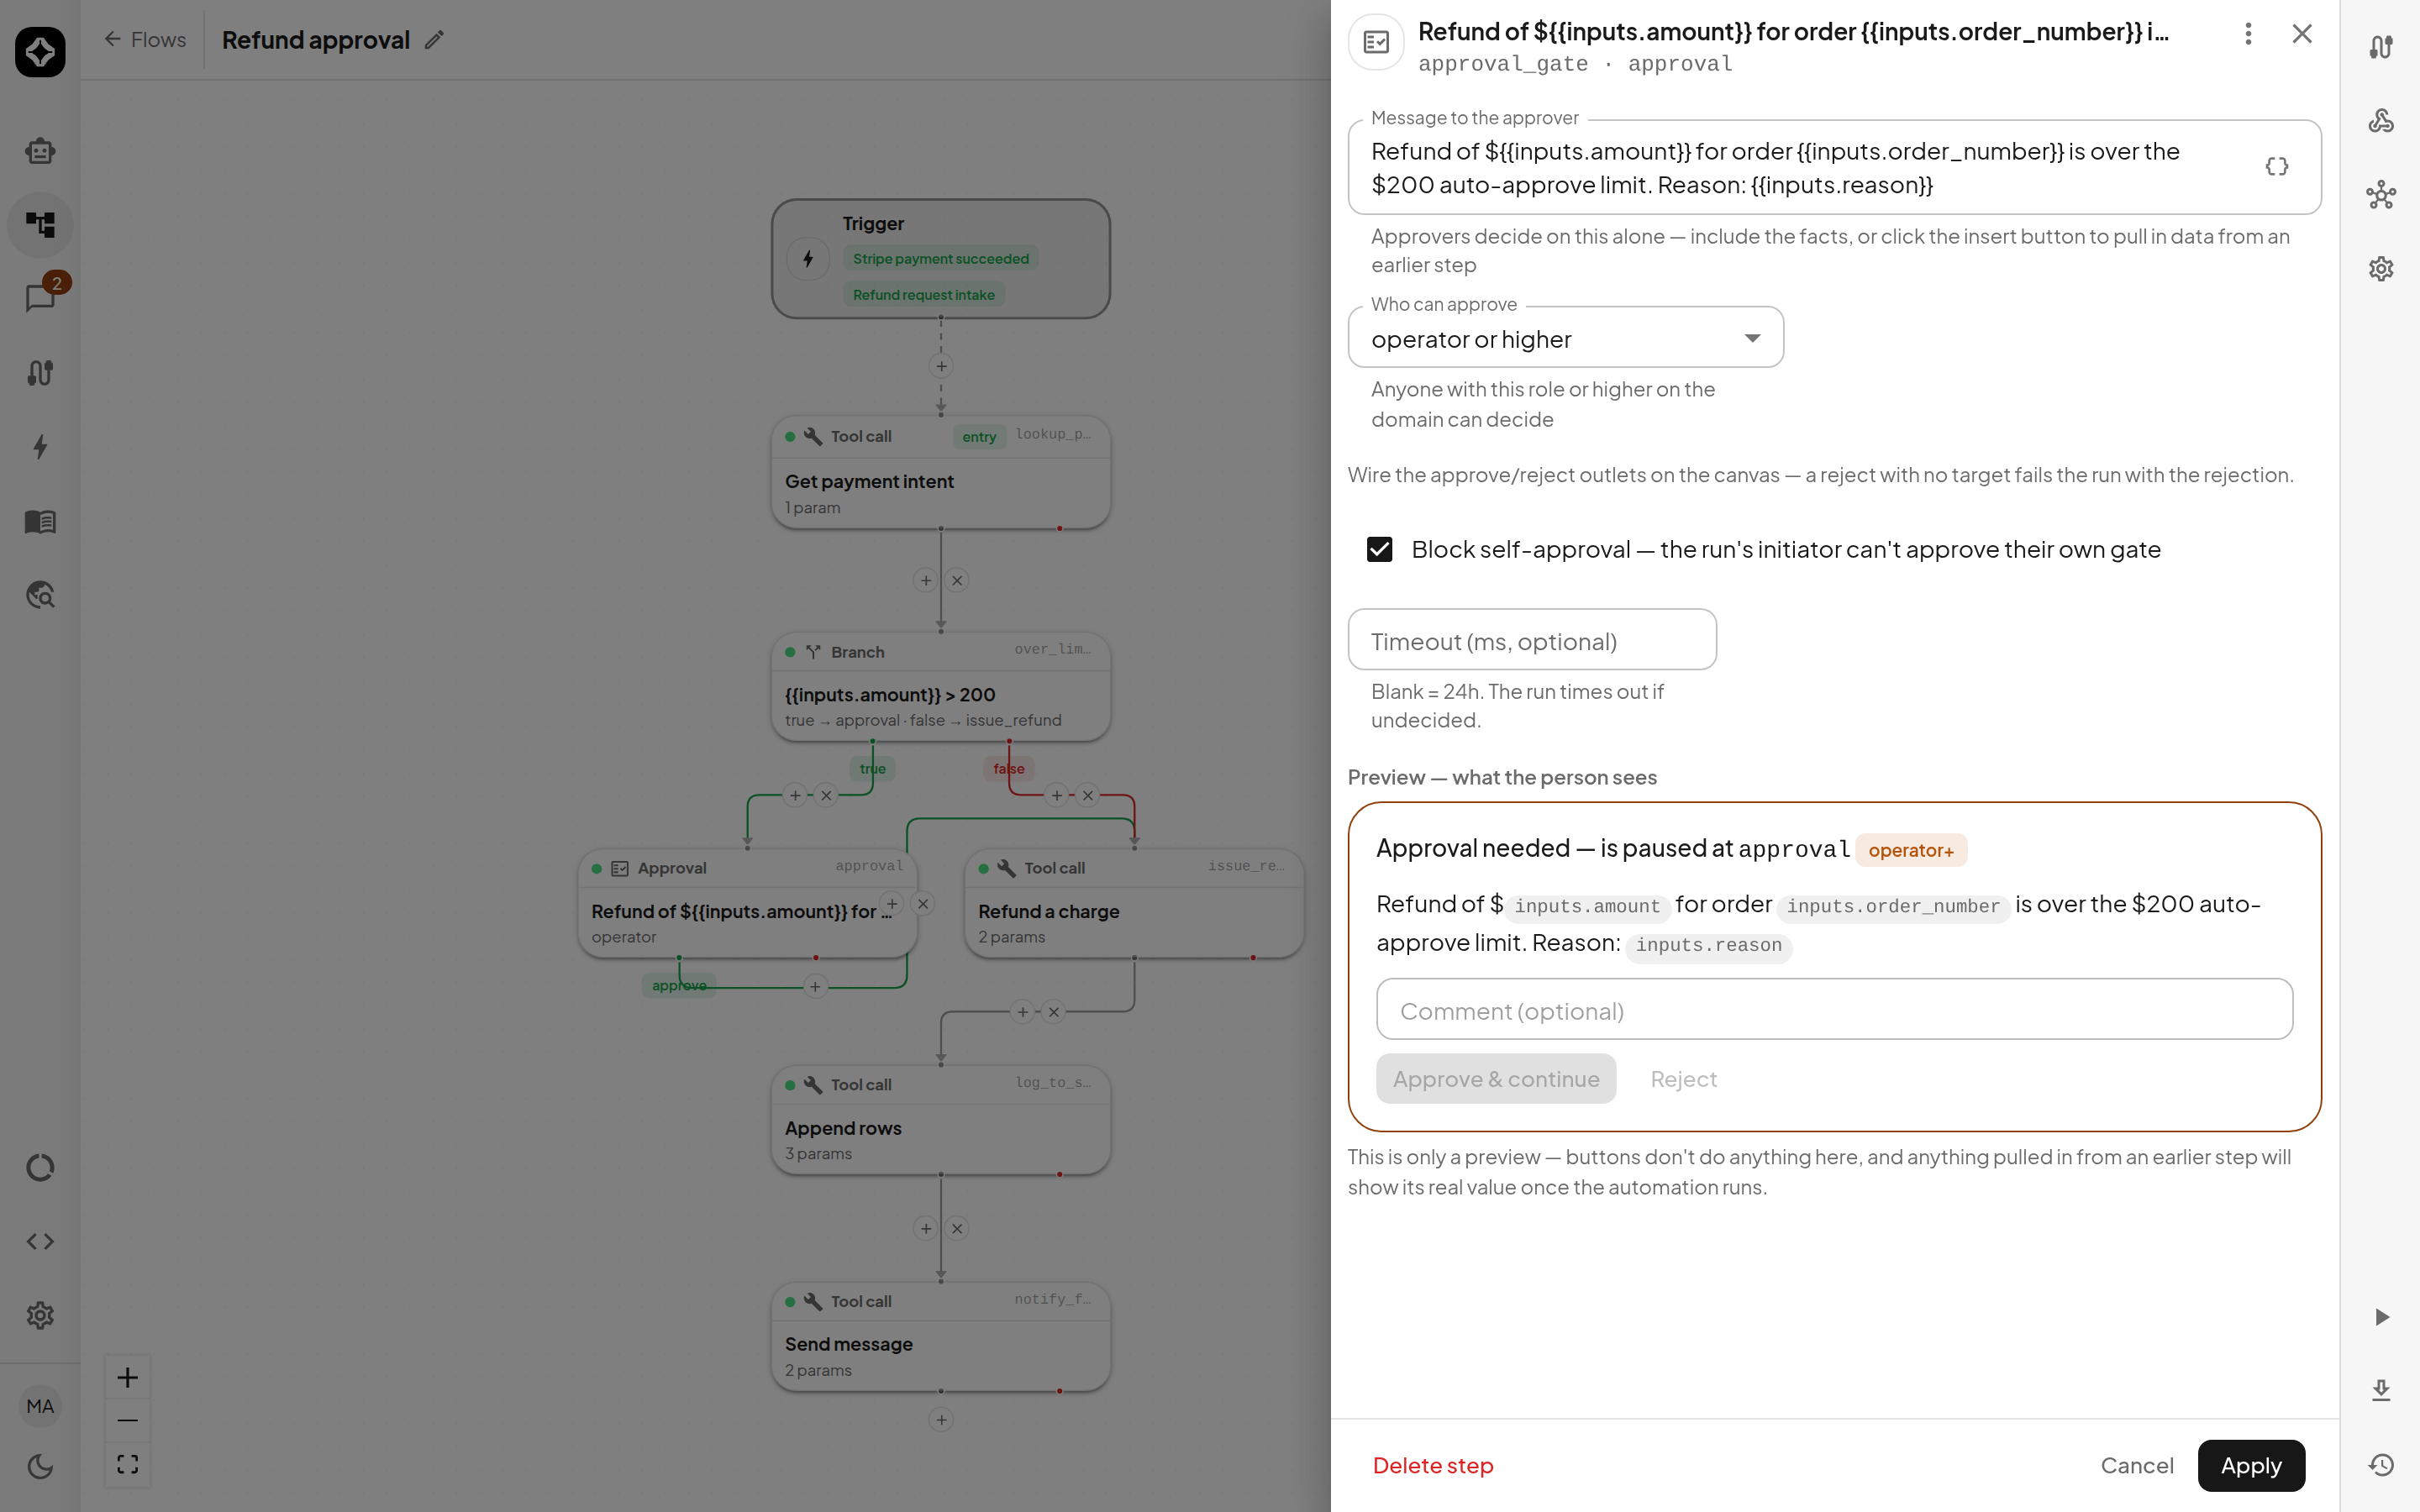Viewport: 2420px width, 1512px height.
Task: Click the Timeout (ms, optional) field
Action: [x=1532, y=640]
